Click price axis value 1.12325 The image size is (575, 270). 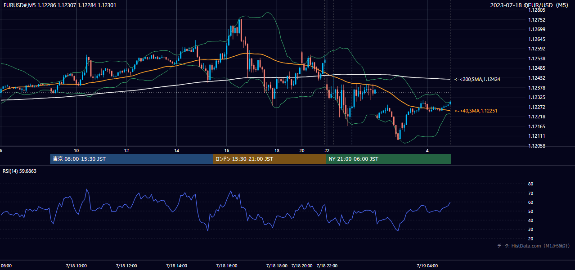537,97
